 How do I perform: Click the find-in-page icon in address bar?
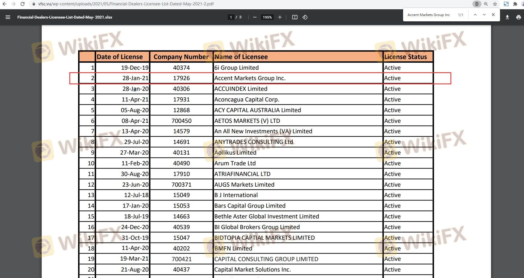[477, 4]
